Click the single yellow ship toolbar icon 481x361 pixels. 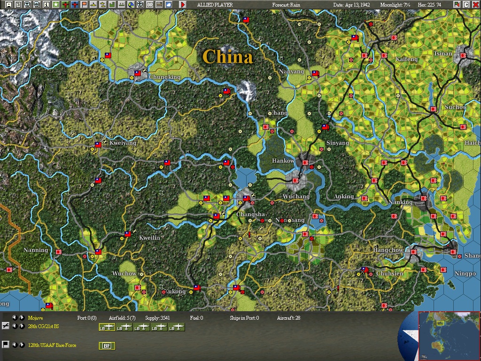tap(93, 5)
